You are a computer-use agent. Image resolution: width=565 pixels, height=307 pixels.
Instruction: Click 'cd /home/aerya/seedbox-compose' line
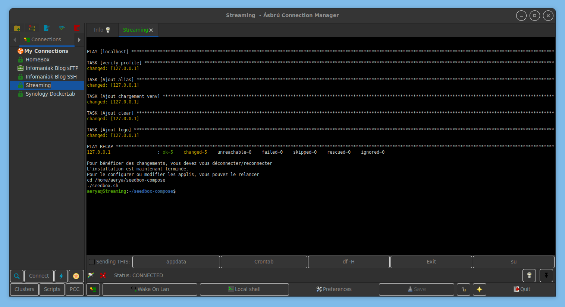tap(126, 180)
